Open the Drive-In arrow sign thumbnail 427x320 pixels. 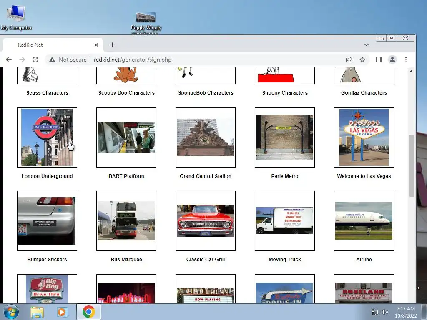(285, 289)
